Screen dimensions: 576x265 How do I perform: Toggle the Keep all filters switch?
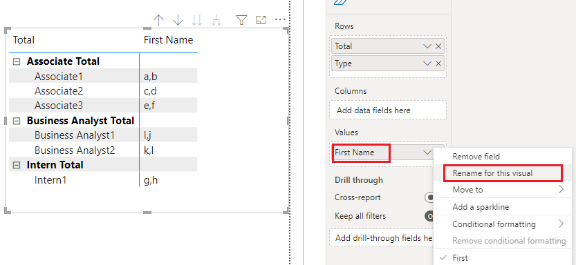[429, 216]
